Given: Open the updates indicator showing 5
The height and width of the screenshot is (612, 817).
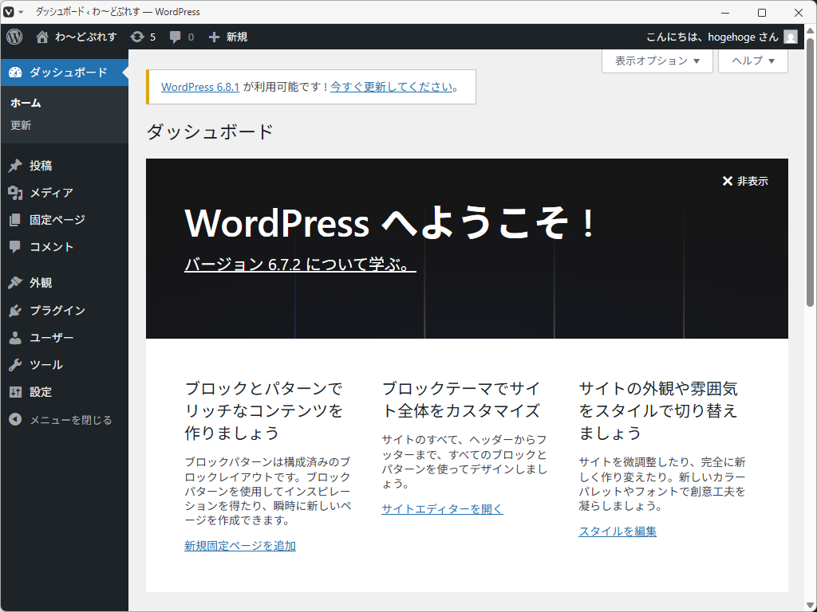Looking at the screenshot, I should pos(143,37).
